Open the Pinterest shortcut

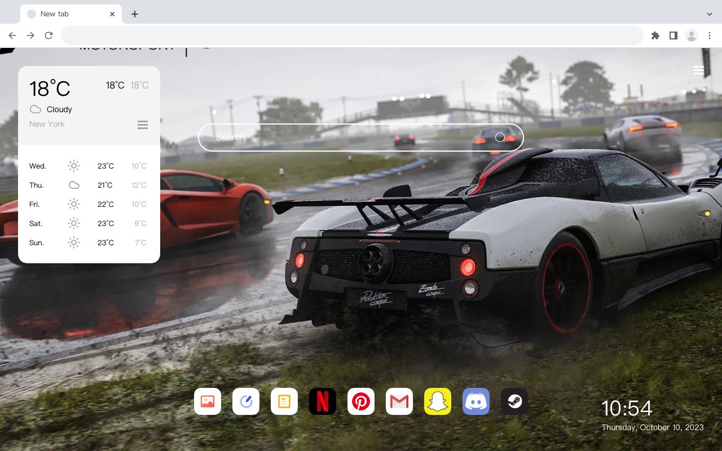click(x=361, y=401)
